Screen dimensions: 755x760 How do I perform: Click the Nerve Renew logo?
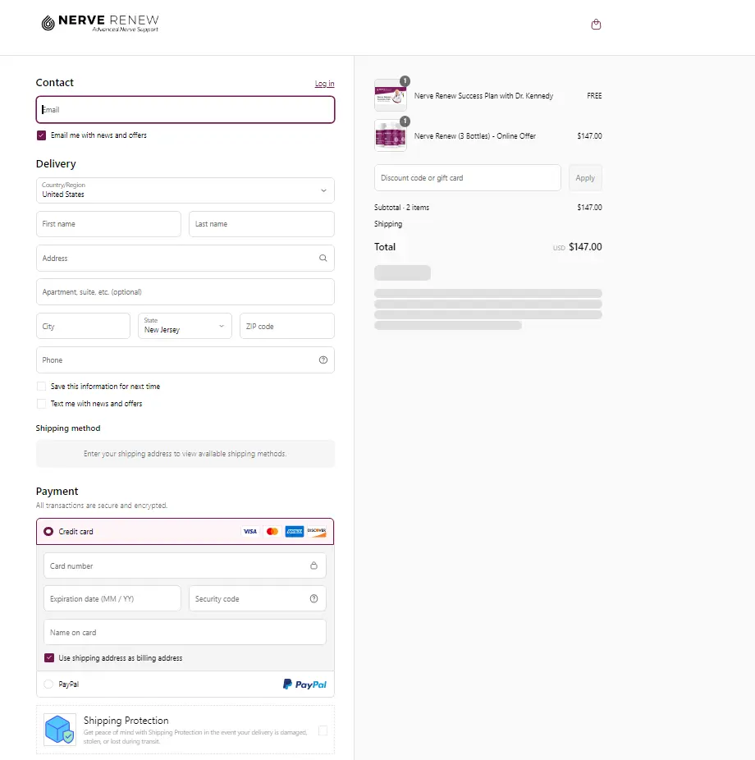(98, 22)
